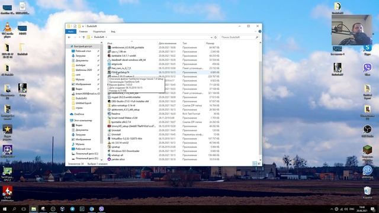Expand the ribbon chevron near help

coord(255,31)
